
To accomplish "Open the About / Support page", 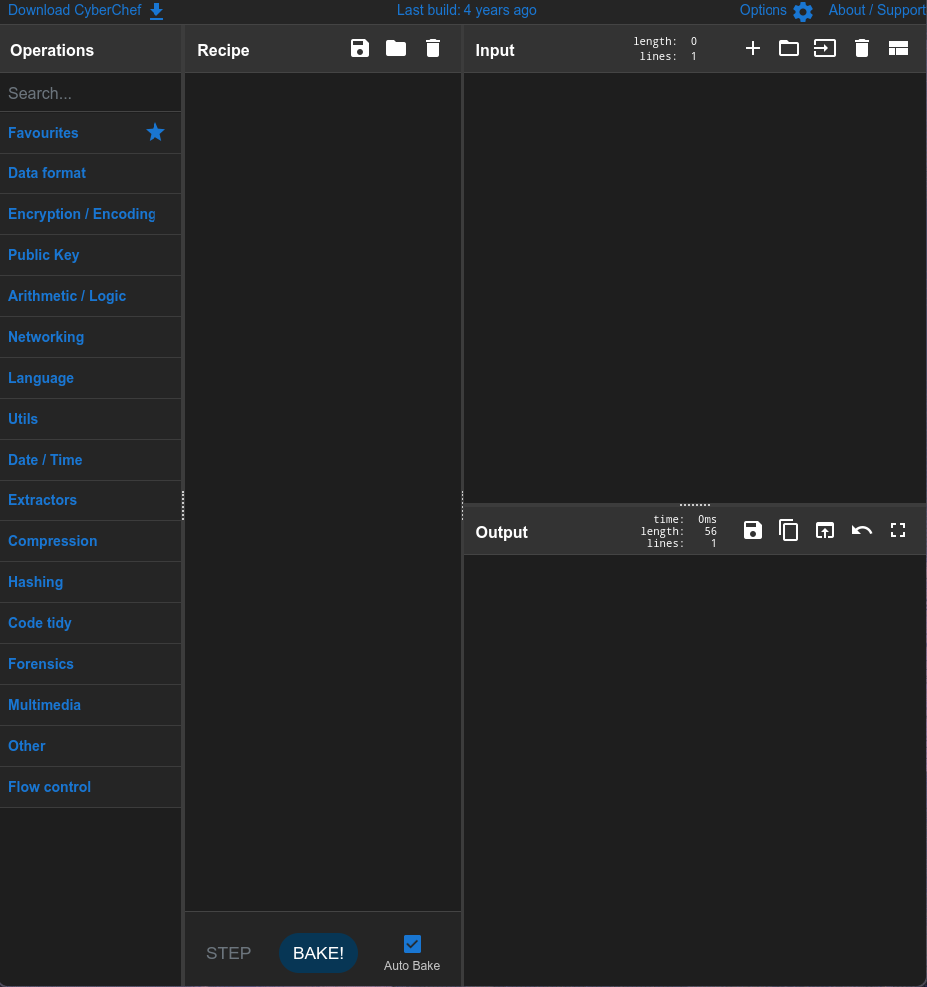I will [x=876, y=10].
